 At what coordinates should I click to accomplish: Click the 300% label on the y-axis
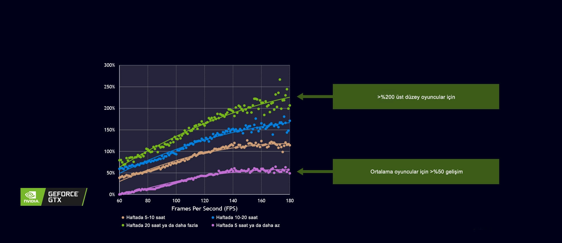tap(109, 65)
